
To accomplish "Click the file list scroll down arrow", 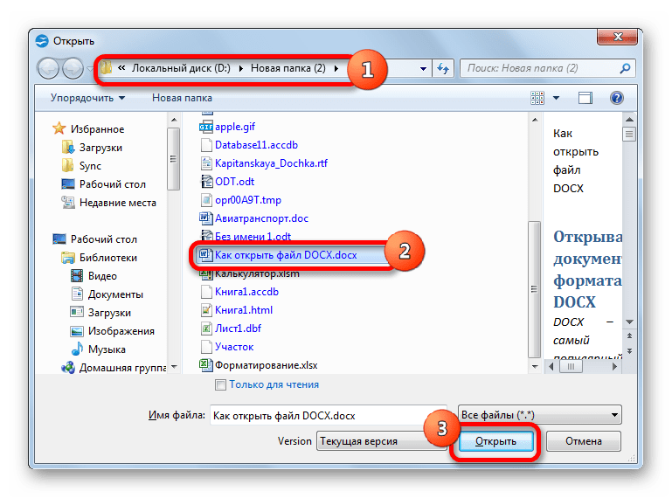I will [535, 366].
